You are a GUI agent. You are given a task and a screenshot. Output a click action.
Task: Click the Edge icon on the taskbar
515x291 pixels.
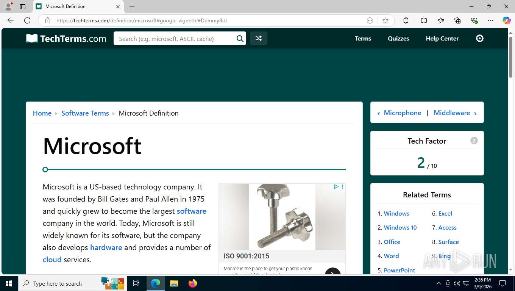click(155, 283)
